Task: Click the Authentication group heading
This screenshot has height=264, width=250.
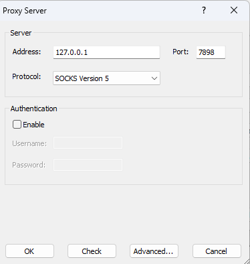Action: coord(34,109)
